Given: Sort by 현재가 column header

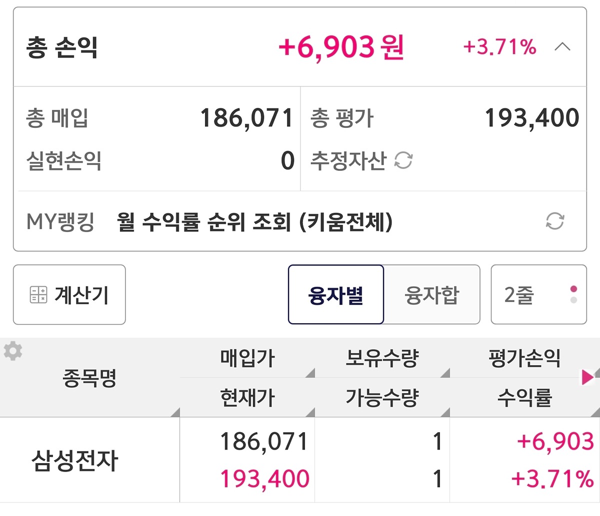Looking at the screenshot, I should tap(247, 398).
